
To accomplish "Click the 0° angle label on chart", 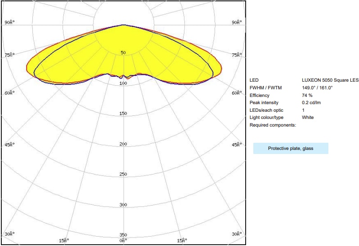I will (123, 241).
